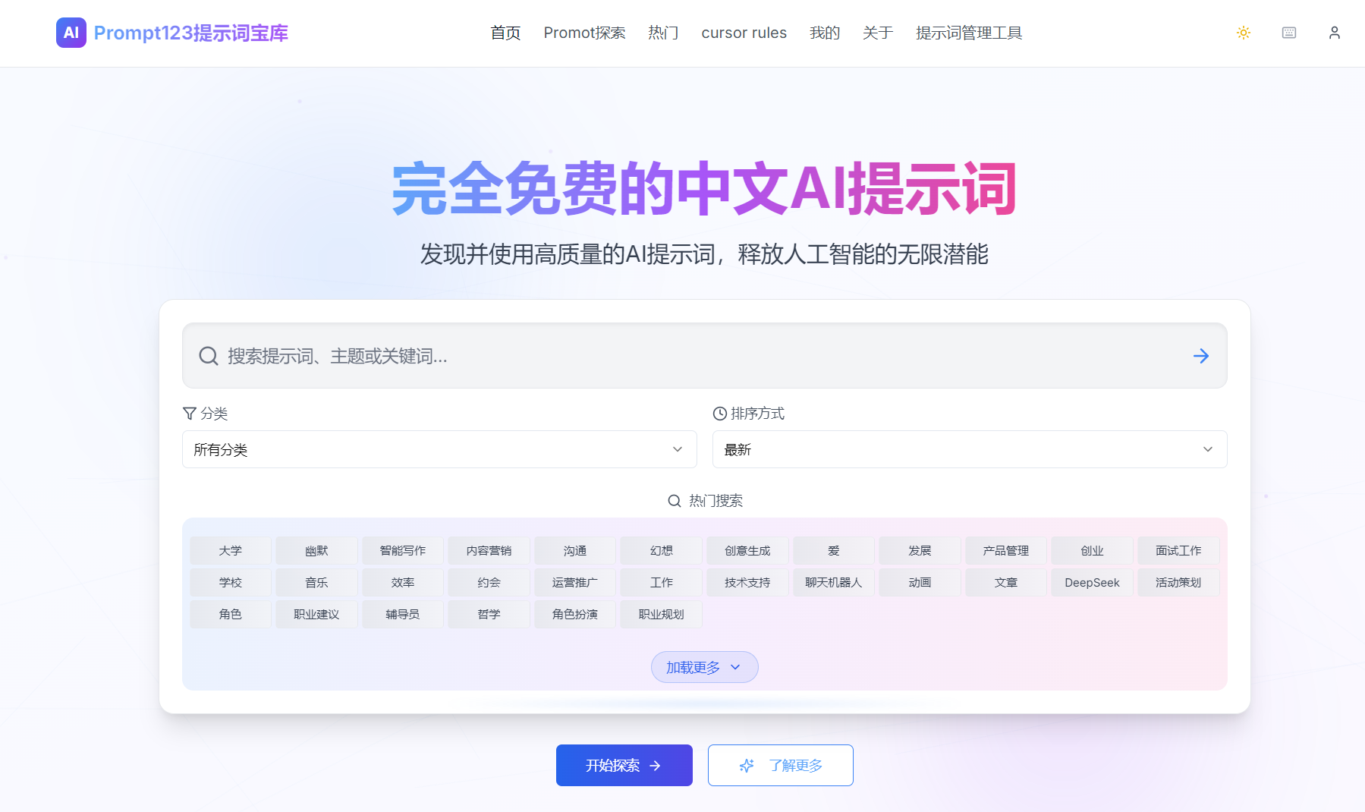
Task: Choose the 职业规划 search tag
Action: coord(661,615)
